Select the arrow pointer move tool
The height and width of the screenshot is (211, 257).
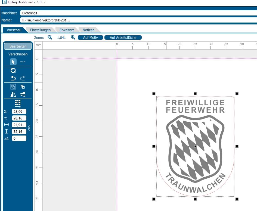pyautogui.click(x=13, y=62)
